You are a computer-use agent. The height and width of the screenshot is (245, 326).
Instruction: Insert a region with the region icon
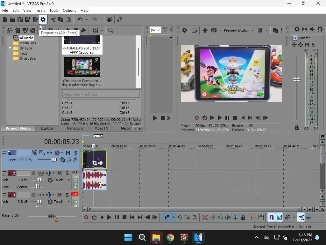(261, 218)
